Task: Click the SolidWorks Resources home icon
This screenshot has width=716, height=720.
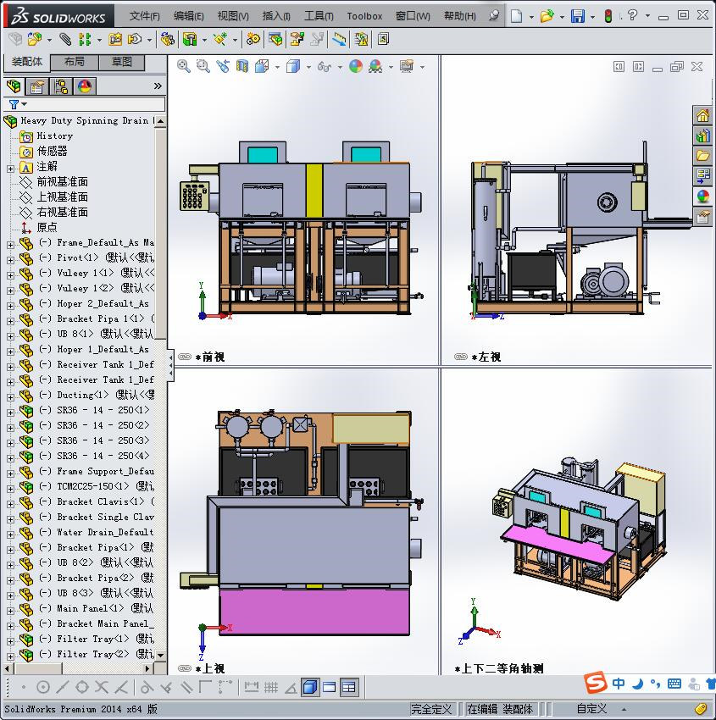Action: point(702,115)
